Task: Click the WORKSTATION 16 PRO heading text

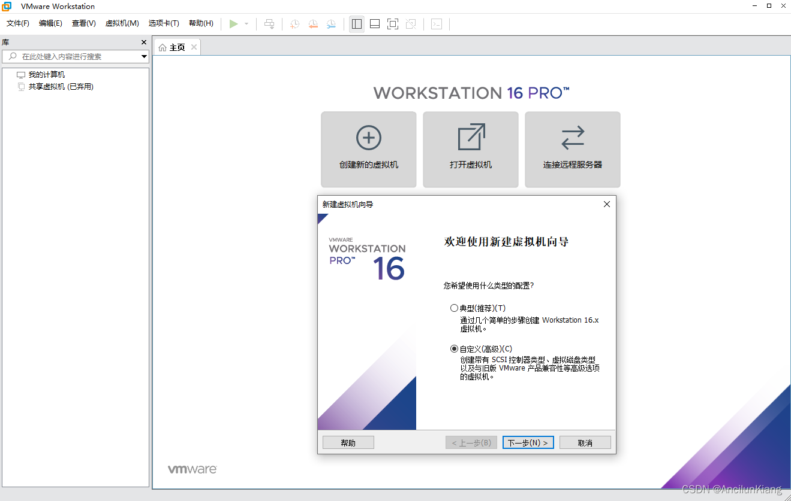Action: [x=471, y=93]
